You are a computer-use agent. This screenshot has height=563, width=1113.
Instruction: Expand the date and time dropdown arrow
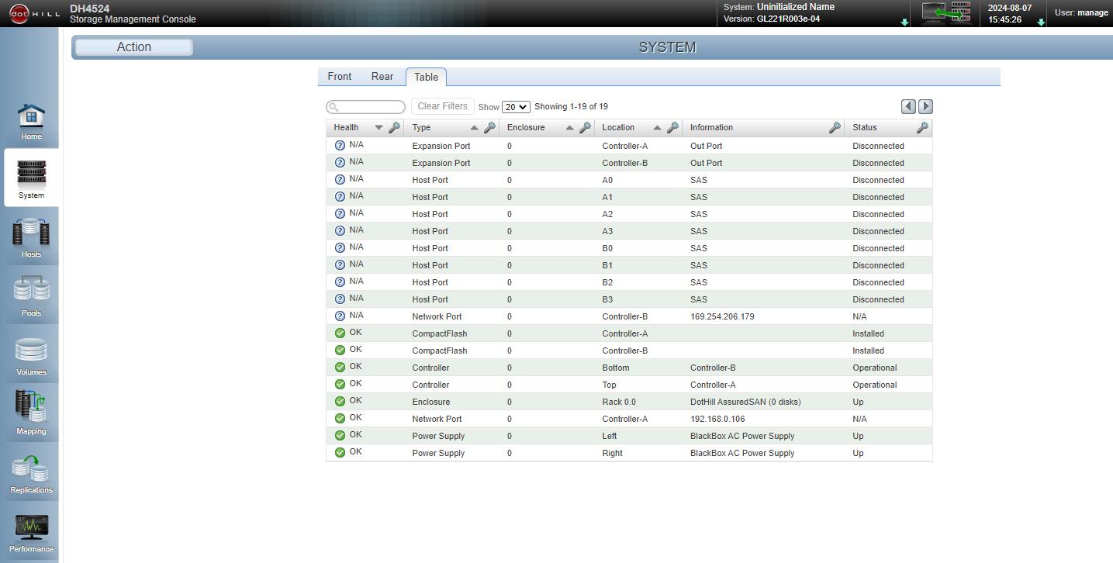click(1041, 22)
